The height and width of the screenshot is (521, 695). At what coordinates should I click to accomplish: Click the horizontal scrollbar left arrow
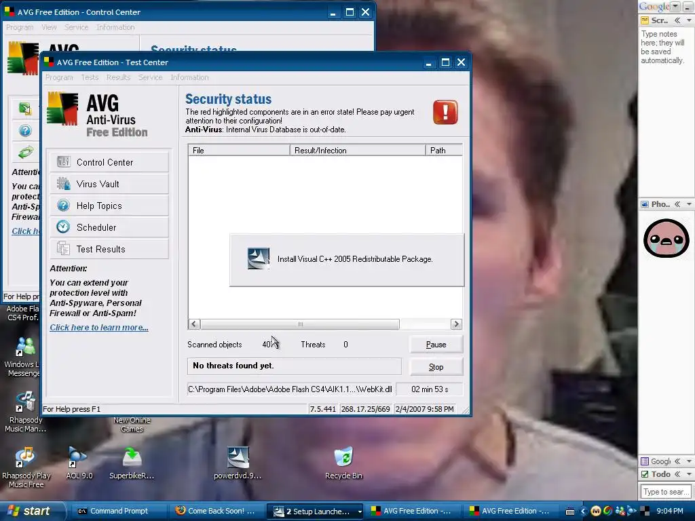(193, 324)
